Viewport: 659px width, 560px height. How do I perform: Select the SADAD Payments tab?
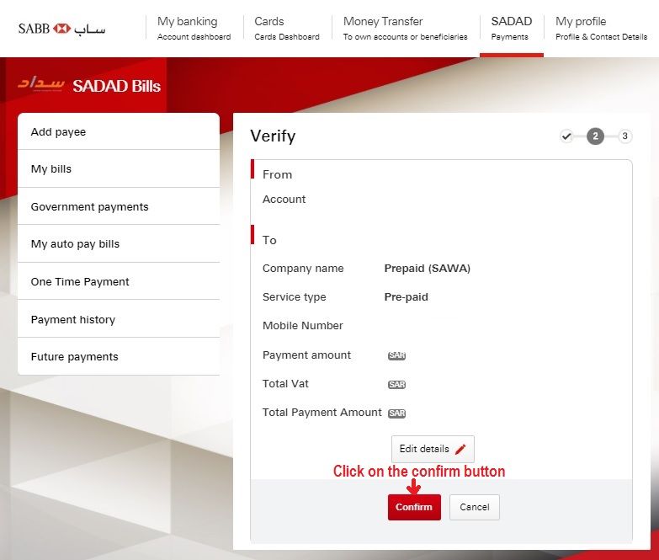[512, 28]
